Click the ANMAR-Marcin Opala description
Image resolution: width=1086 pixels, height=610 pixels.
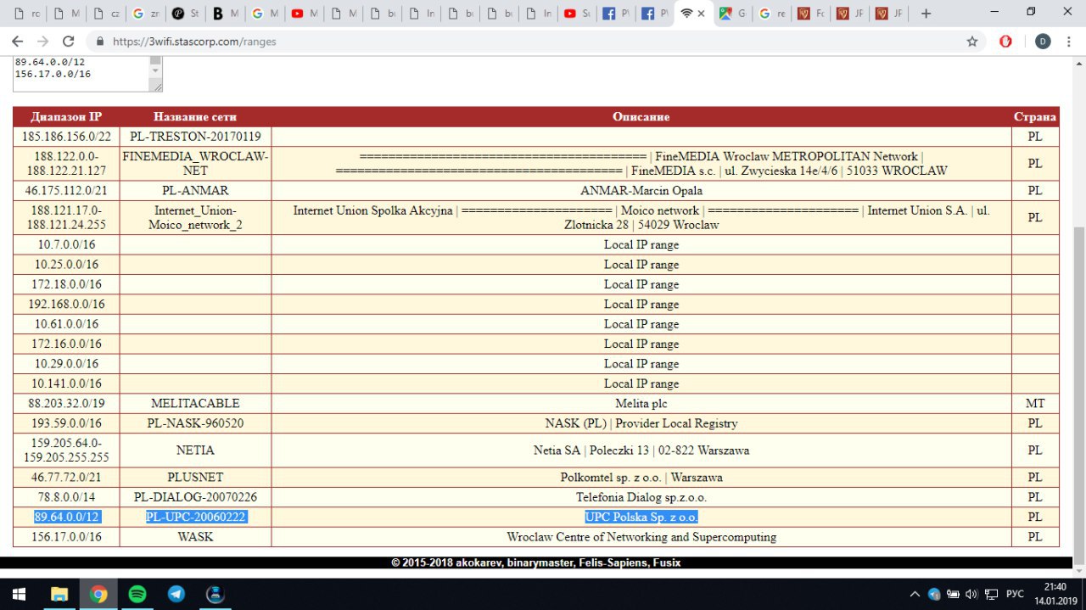(x=641, y=191)
